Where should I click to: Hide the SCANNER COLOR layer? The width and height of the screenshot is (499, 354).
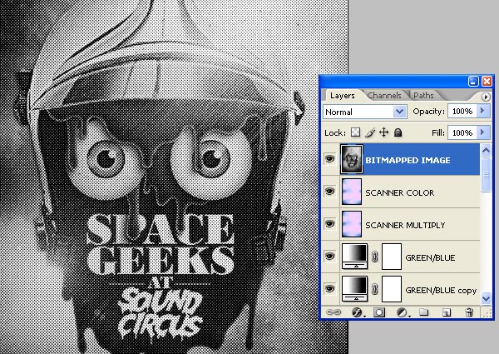330,192
